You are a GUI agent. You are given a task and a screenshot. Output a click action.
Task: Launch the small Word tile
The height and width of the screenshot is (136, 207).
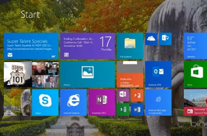click(137, 110)
